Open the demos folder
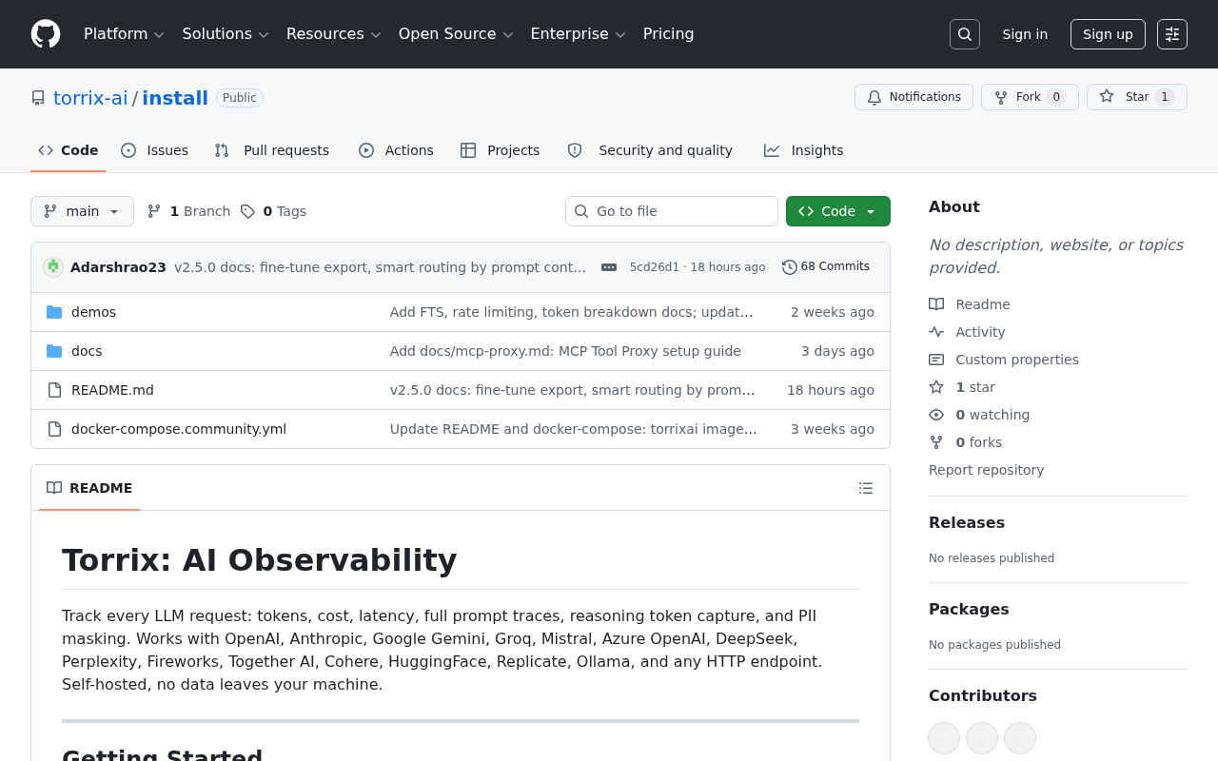 click(93, 312)
